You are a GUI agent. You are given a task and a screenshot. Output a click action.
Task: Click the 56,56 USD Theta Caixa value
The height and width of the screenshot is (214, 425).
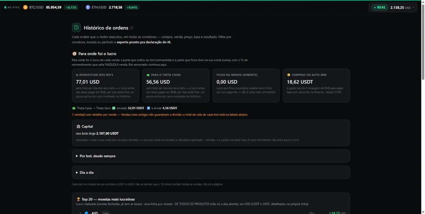coord(158,82)
